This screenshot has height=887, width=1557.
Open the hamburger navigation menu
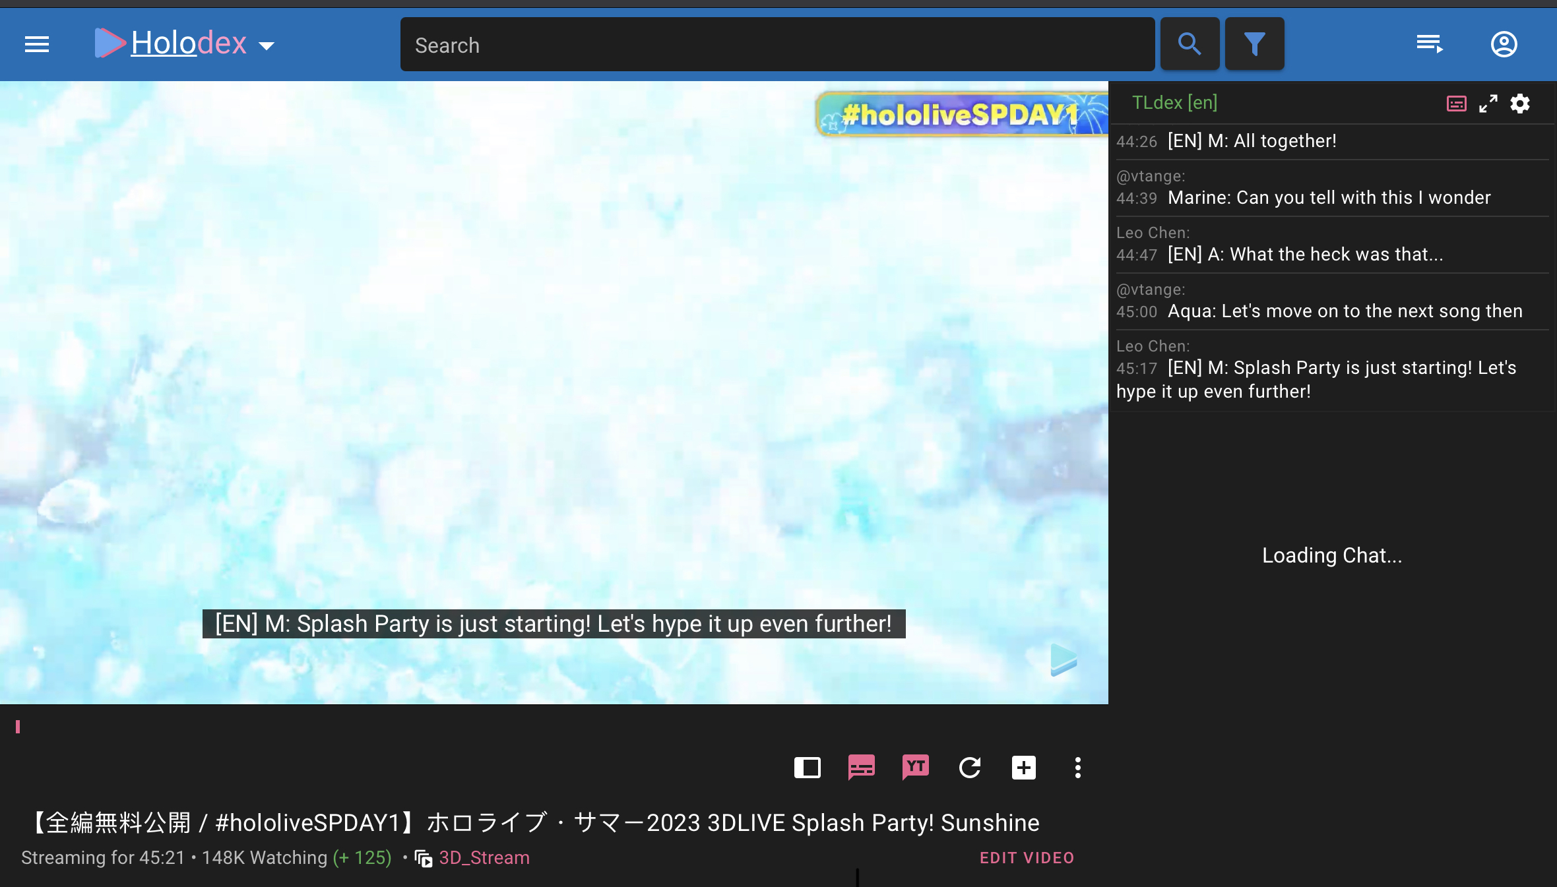tap(37, 44)
